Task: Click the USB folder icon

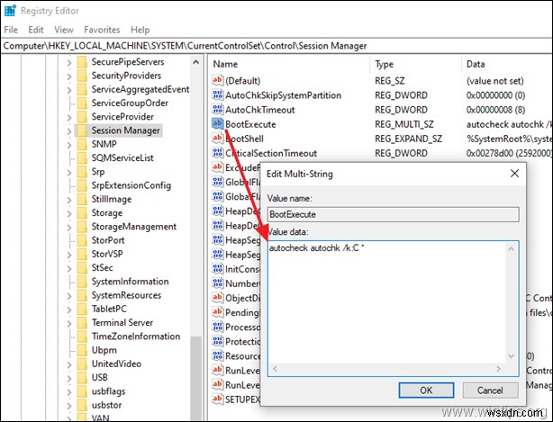Action: click(82, 378)
